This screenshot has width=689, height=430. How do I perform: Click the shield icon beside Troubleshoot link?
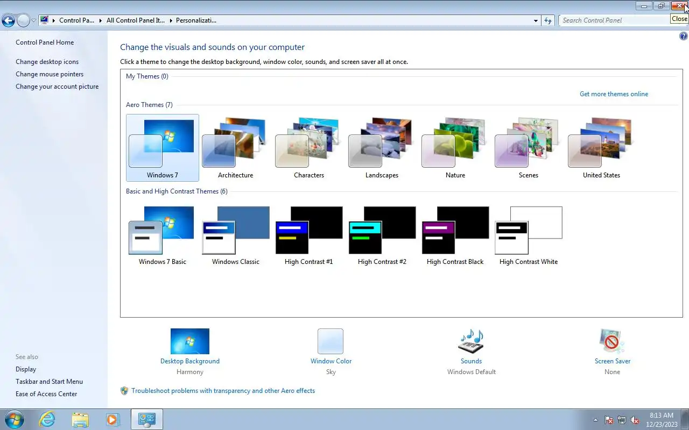click(124, 391)
